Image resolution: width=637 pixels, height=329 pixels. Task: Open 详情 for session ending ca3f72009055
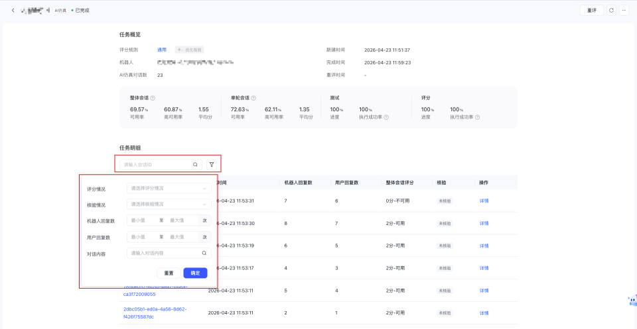click(x=484, y=291)
